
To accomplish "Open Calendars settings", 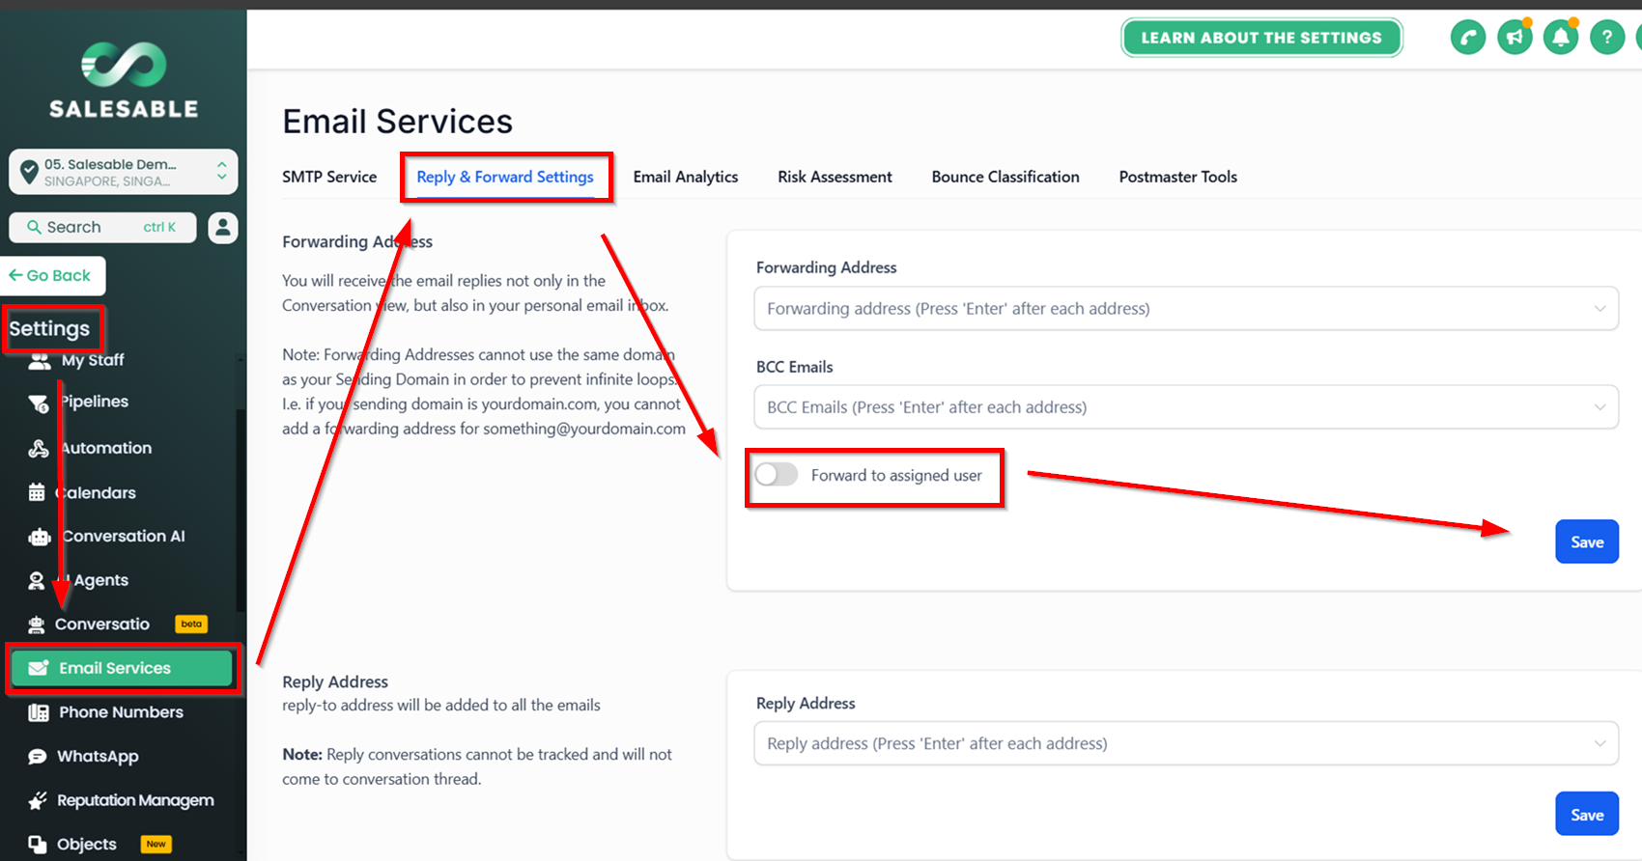I will click(x=97, y=492).
